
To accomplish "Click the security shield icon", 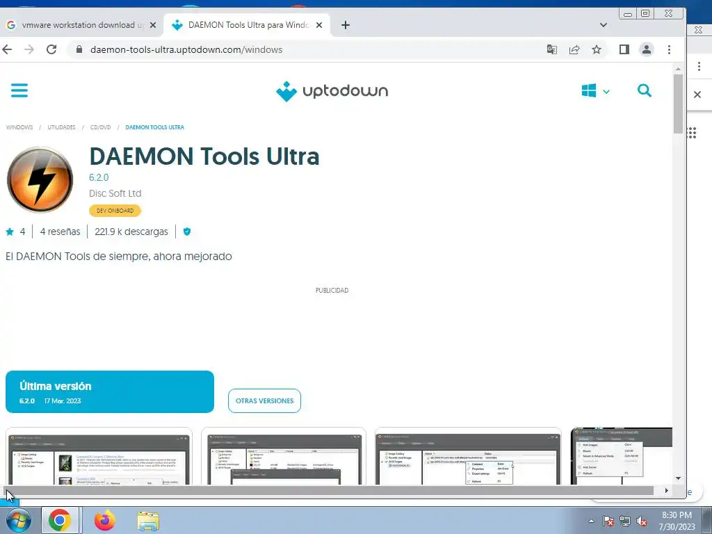I will [186, 232].
